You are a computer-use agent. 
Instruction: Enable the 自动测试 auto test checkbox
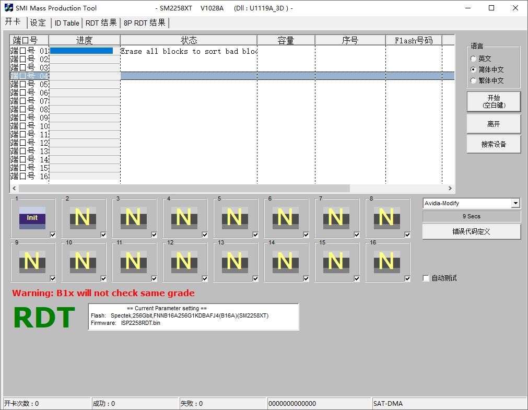point(426,278)
